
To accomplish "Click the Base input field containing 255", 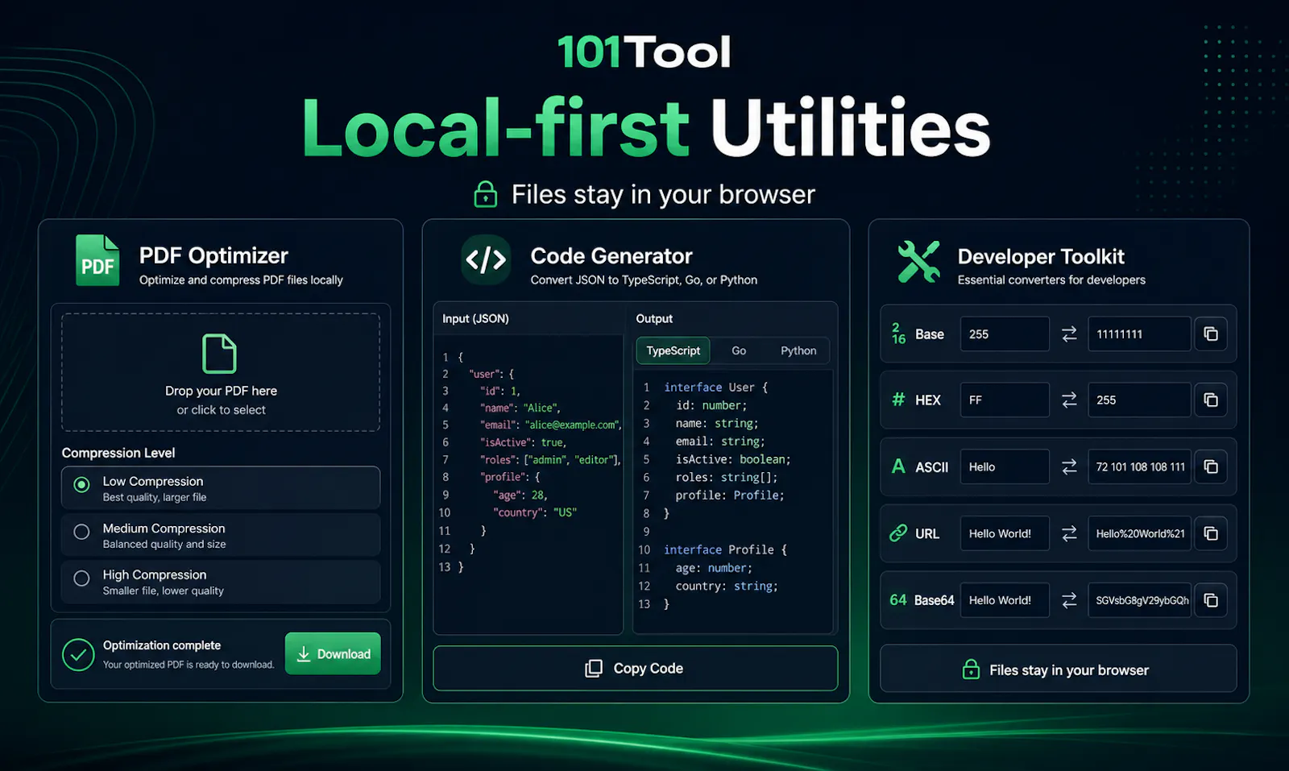I will coord(1005,334).
